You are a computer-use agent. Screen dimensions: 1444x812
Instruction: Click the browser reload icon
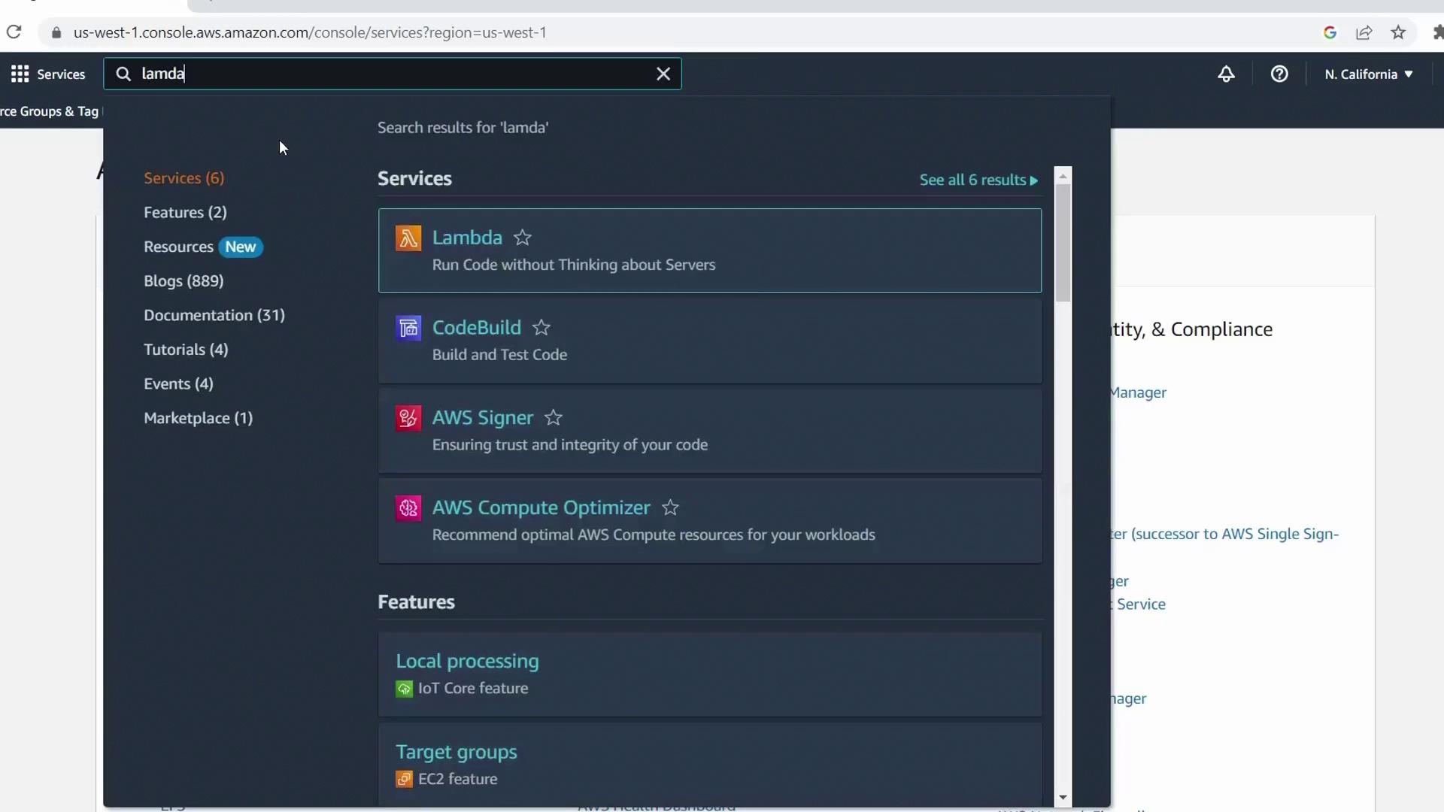14,32
